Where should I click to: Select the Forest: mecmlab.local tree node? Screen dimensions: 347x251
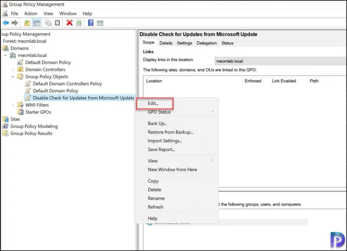24,41
